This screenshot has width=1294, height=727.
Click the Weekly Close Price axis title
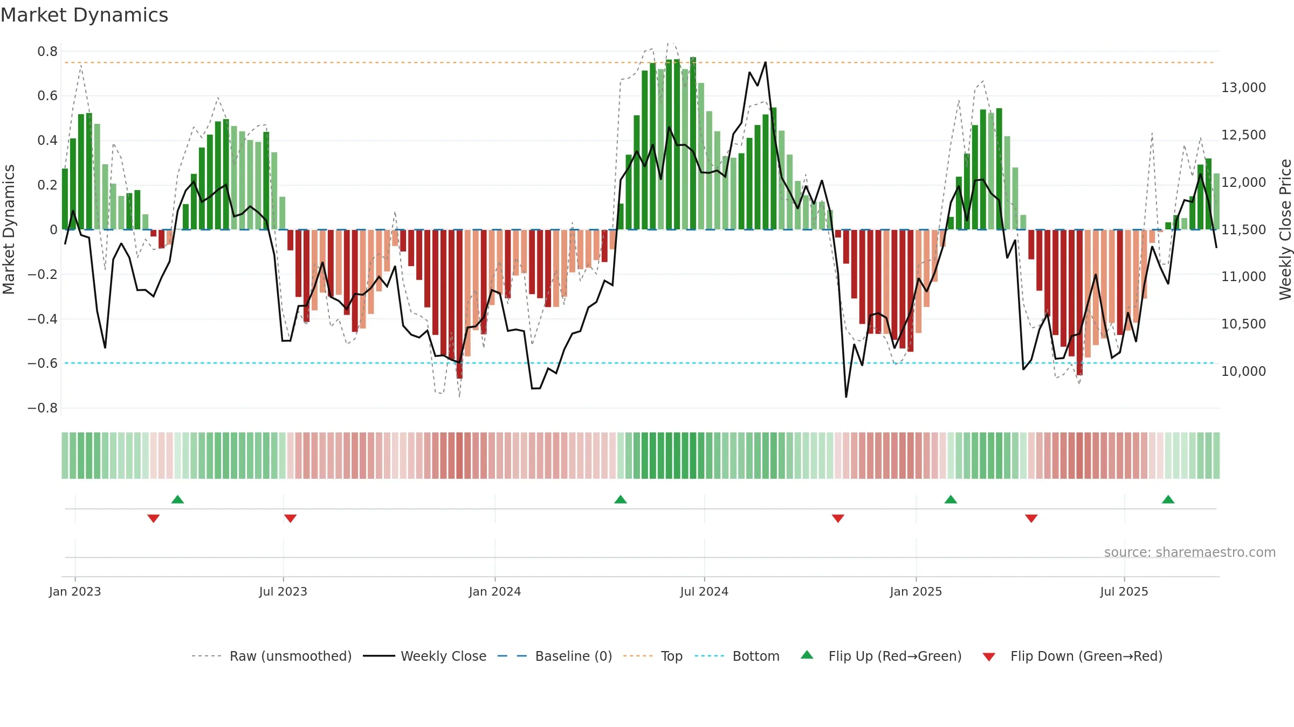(x=1285, y=229)
